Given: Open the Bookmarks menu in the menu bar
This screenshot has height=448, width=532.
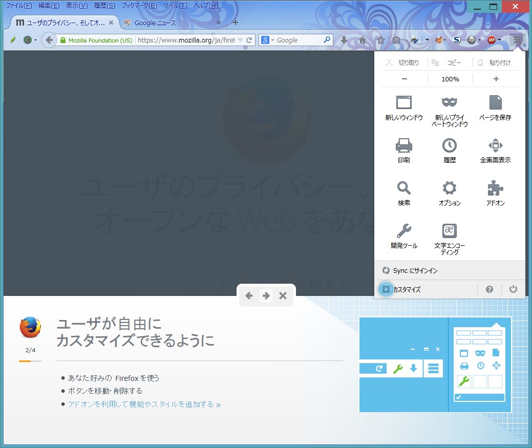Looking at the screenshot, I should (x=139, y=6).
